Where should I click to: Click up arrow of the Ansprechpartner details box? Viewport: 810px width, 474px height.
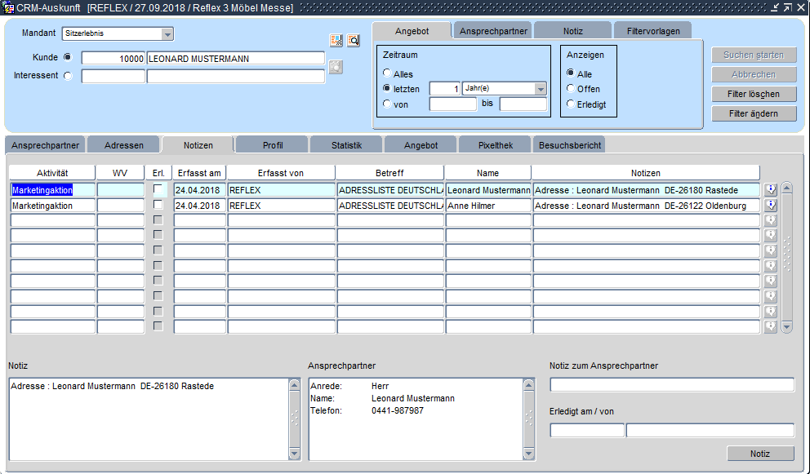pyautogui.click(x=528, y=385)
